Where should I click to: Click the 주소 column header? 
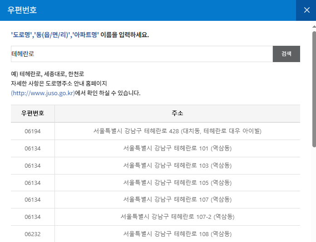tap(178, 113)
